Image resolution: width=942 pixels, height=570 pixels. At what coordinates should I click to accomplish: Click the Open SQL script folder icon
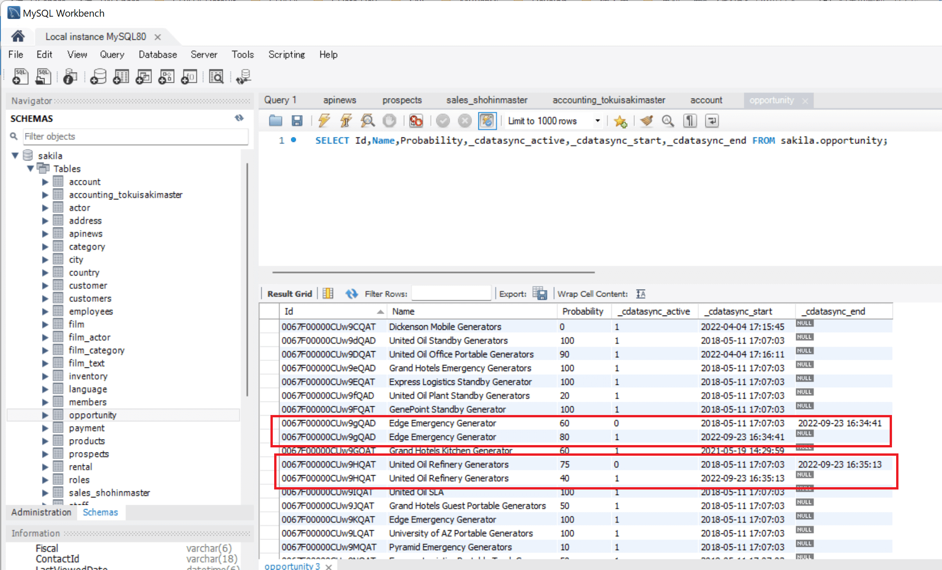[276, 121]
